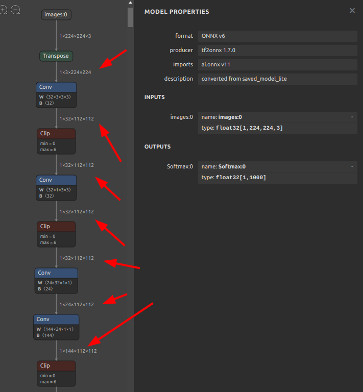Click the graph's vertical scrollbar thumb
This screenshot has height=392, width=363.
[x=130, y=15]
